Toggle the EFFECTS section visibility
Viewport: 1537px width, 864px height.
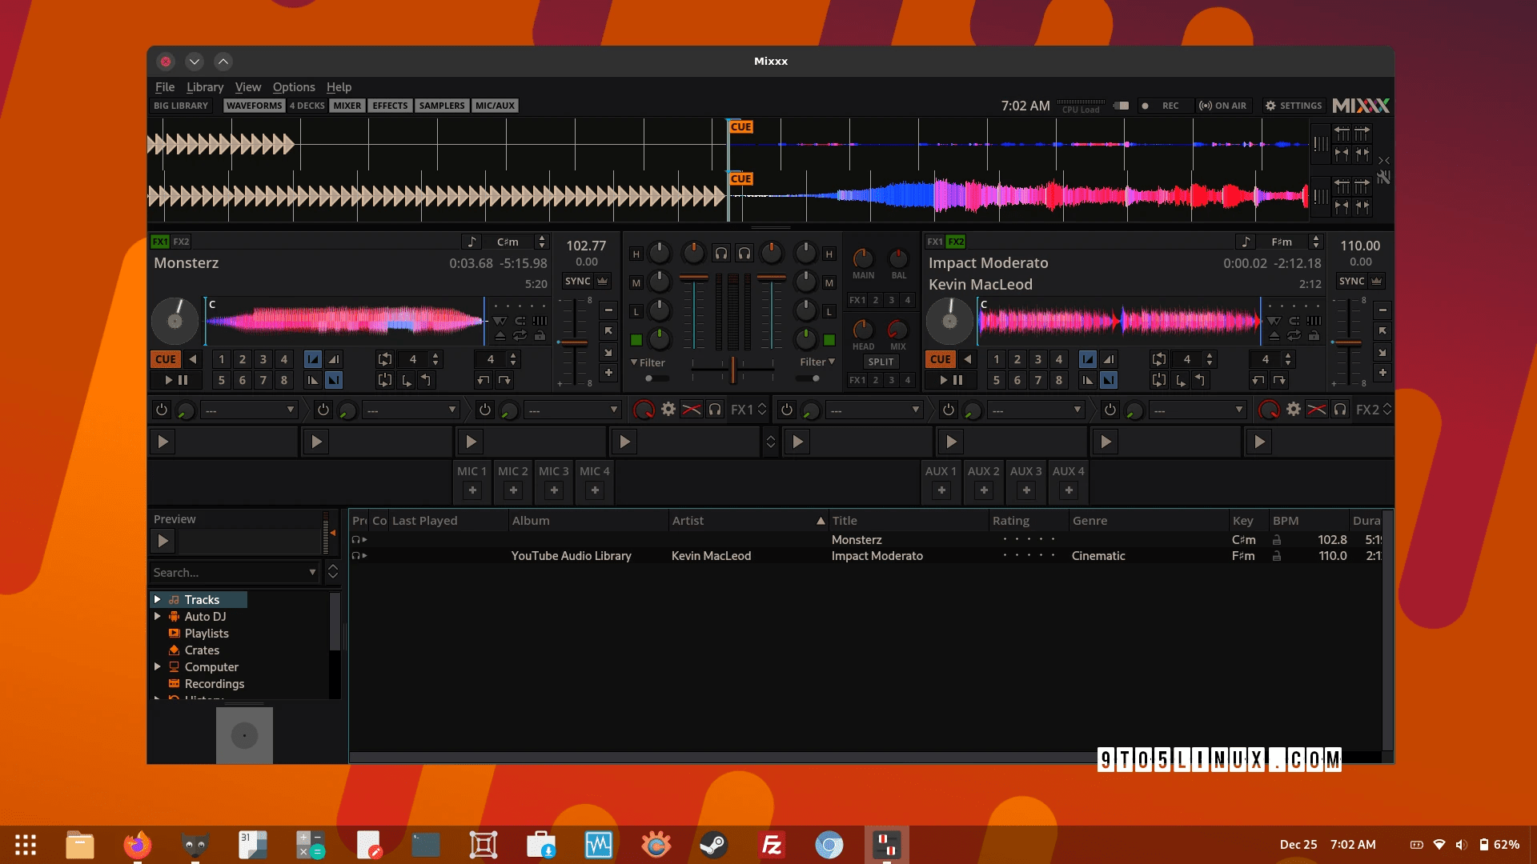coord(390,105)
